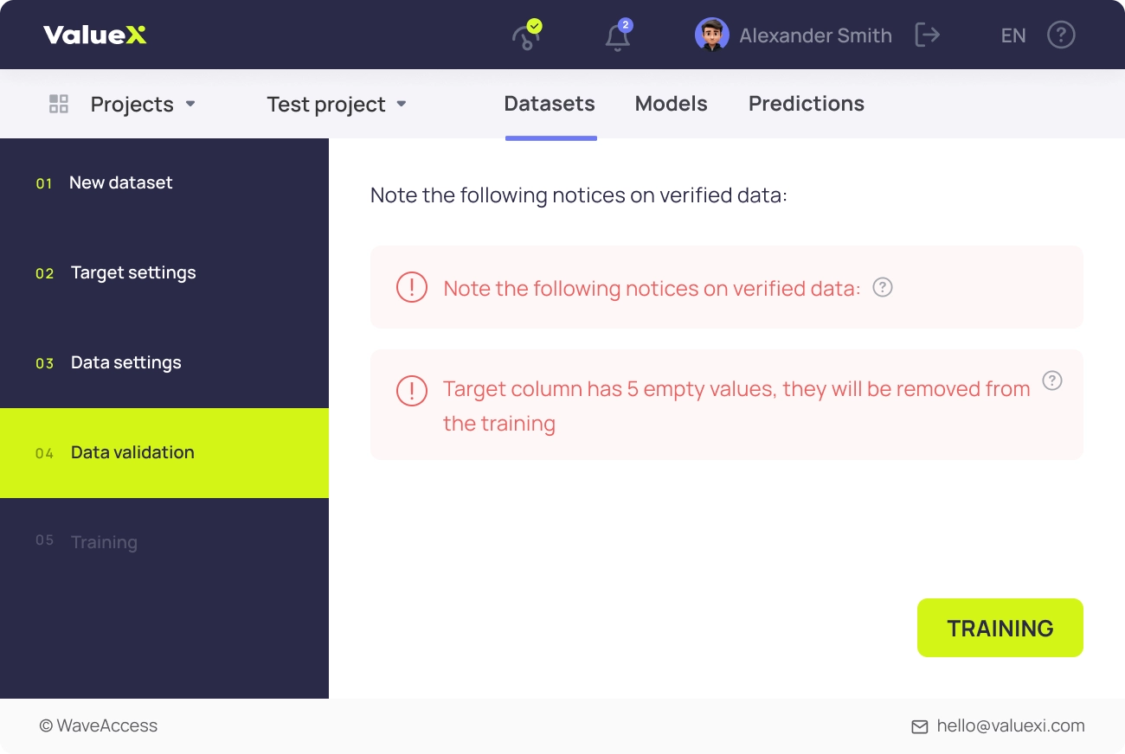Click the Projects grid icon

59,104
